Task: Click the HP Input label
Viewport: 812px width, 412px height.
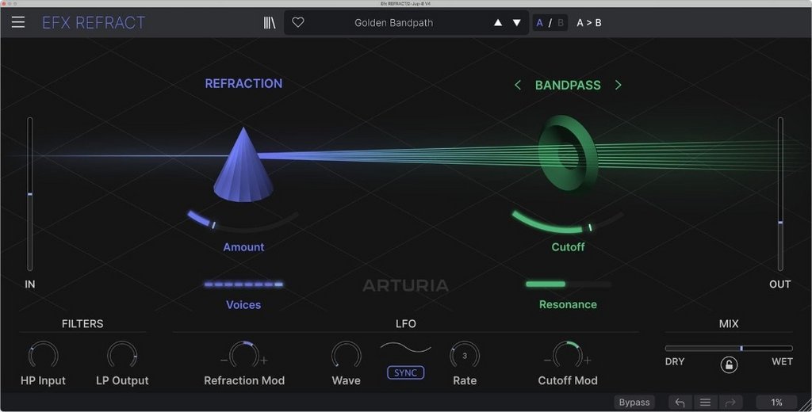Action: coord(43,380)
